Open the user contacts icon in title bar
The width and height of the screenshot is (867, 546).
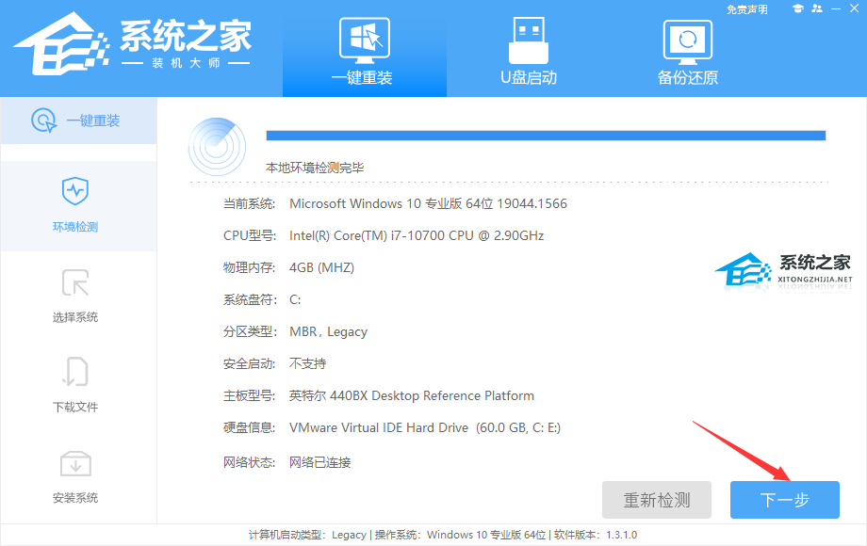(x=817, y=8)
